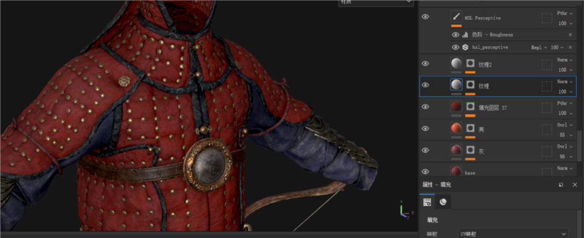
Task: Select the 灰 layer sphere thumbnail
Action: (x=456, y=150)
